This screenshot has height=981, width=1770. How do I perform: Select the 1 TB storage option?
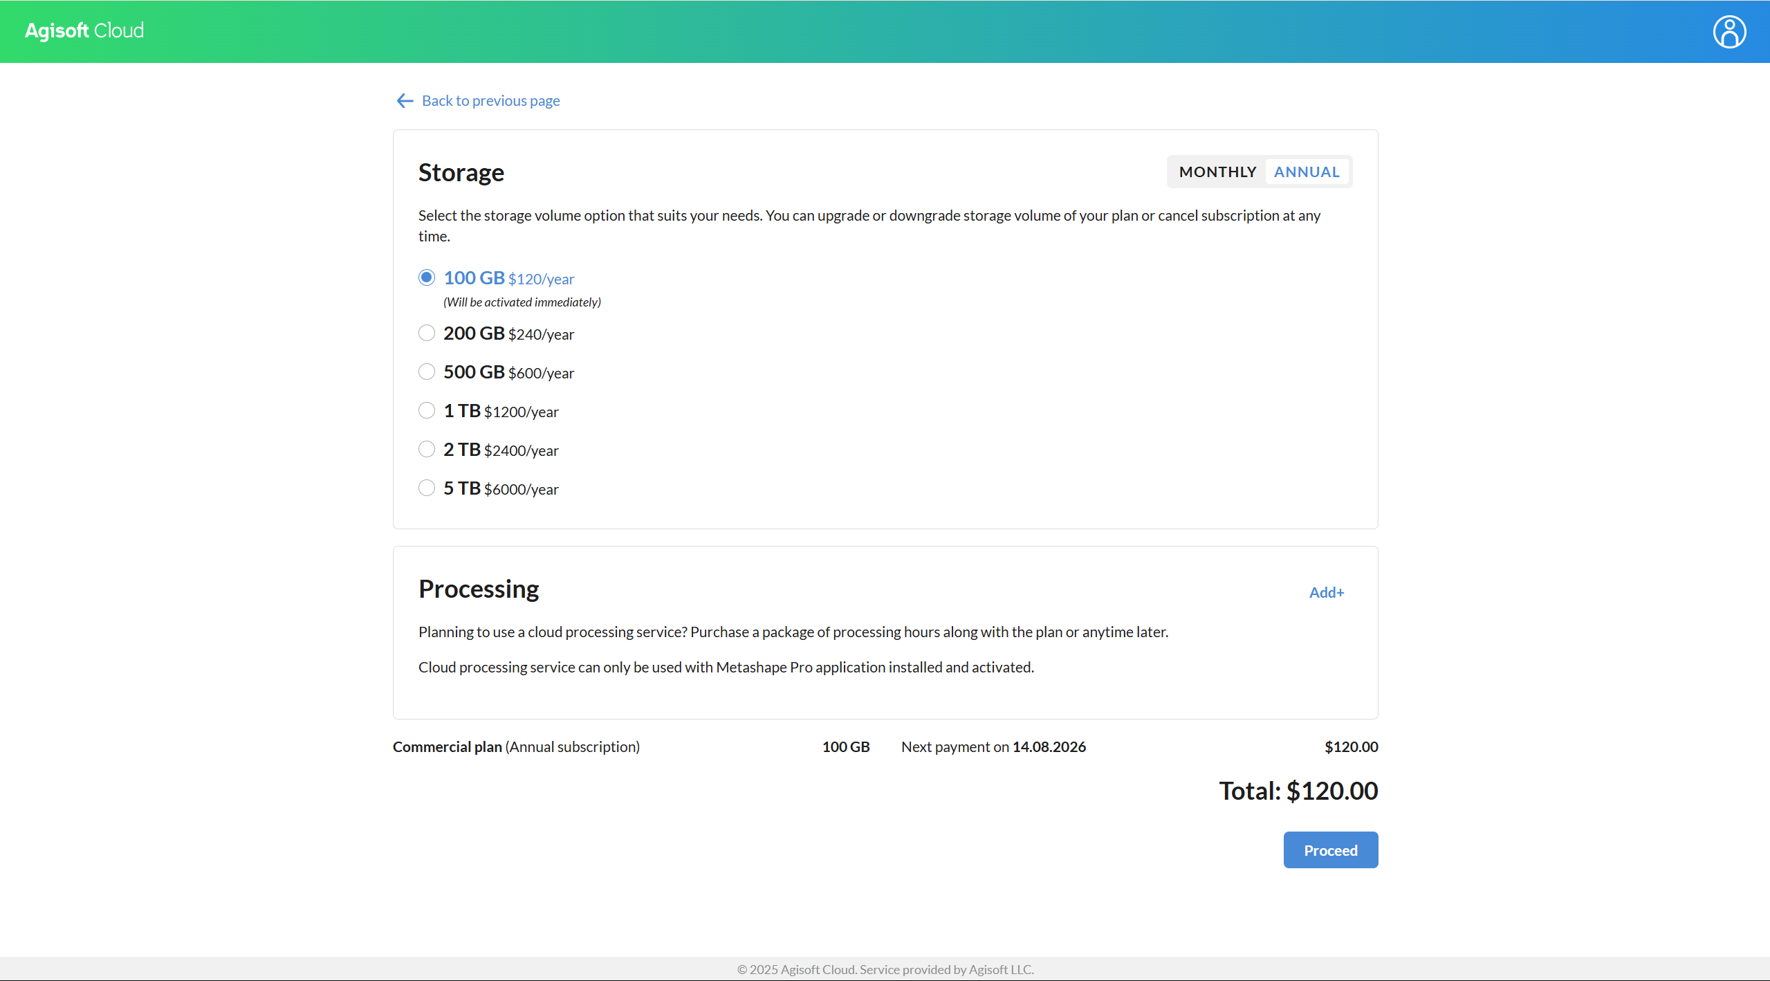pos(427,411)
